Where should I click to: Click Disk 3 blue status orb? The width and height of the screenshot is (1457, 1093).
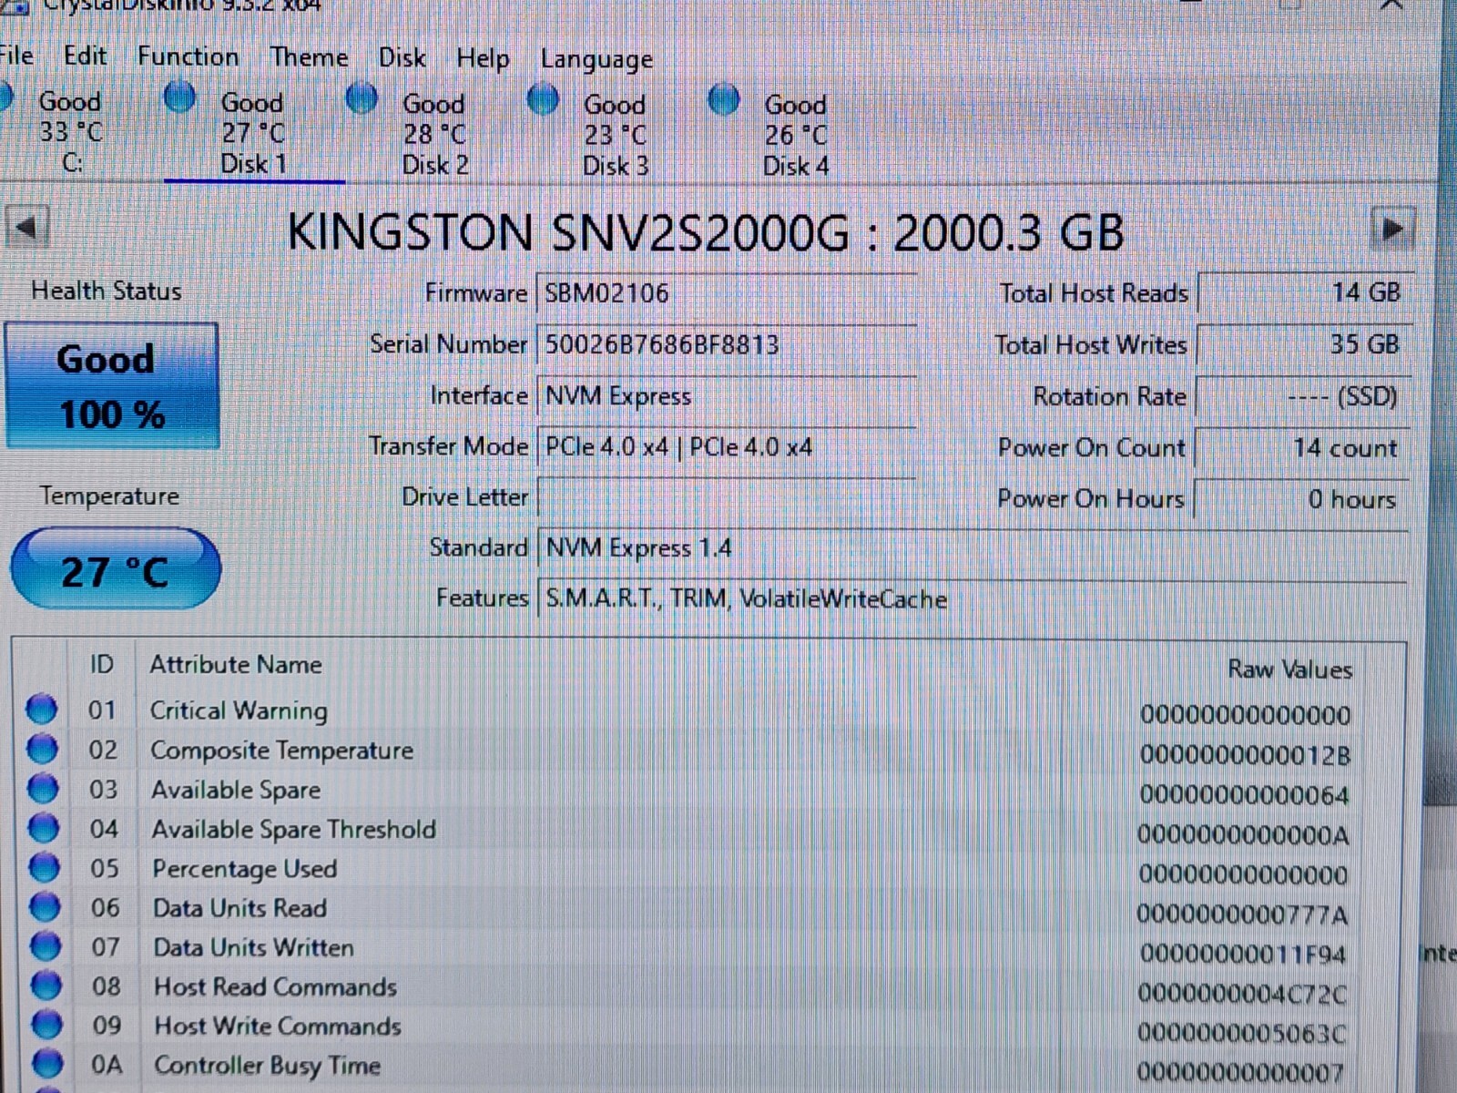pyautogui.click(x=544, y=98)
